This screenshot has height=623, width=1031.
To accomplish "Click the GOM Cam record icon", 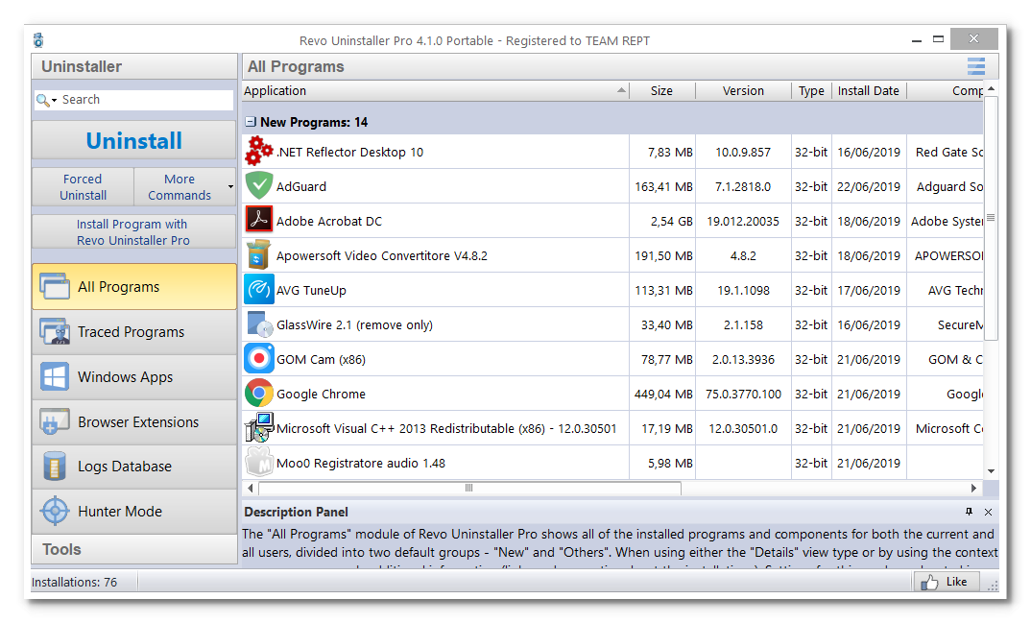I will coord(258,359).
